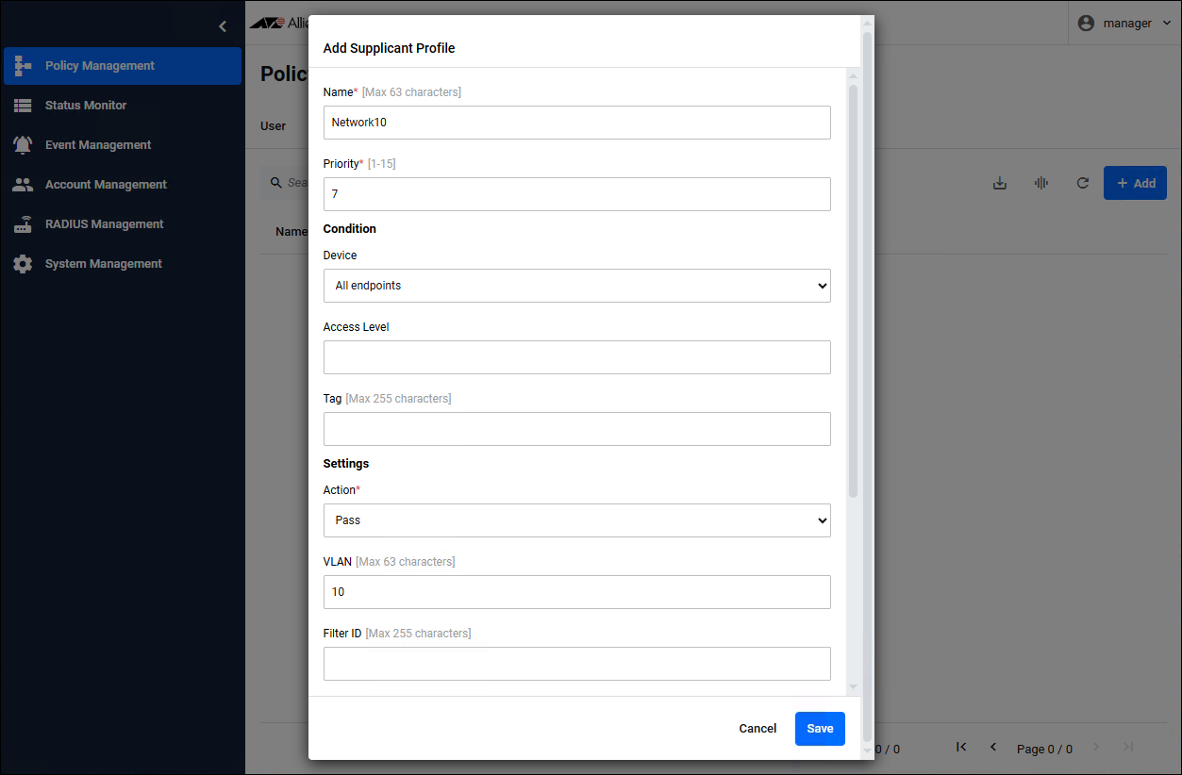1182x775 pixels.
Task: Go to first page icon
Action: pos(961,747)
